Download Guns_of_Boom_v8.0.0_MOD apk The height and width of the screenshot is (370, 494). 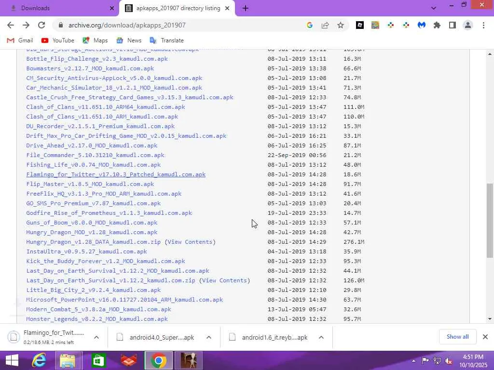[92, 223]
